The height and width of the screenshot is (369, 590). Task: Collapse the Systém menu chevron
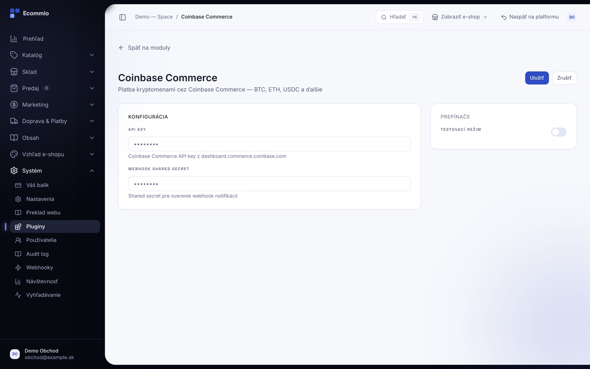coord(92,171)
